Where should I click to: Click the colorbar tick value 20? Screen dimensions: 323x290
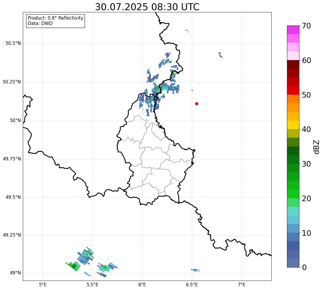tap(306, 199)
